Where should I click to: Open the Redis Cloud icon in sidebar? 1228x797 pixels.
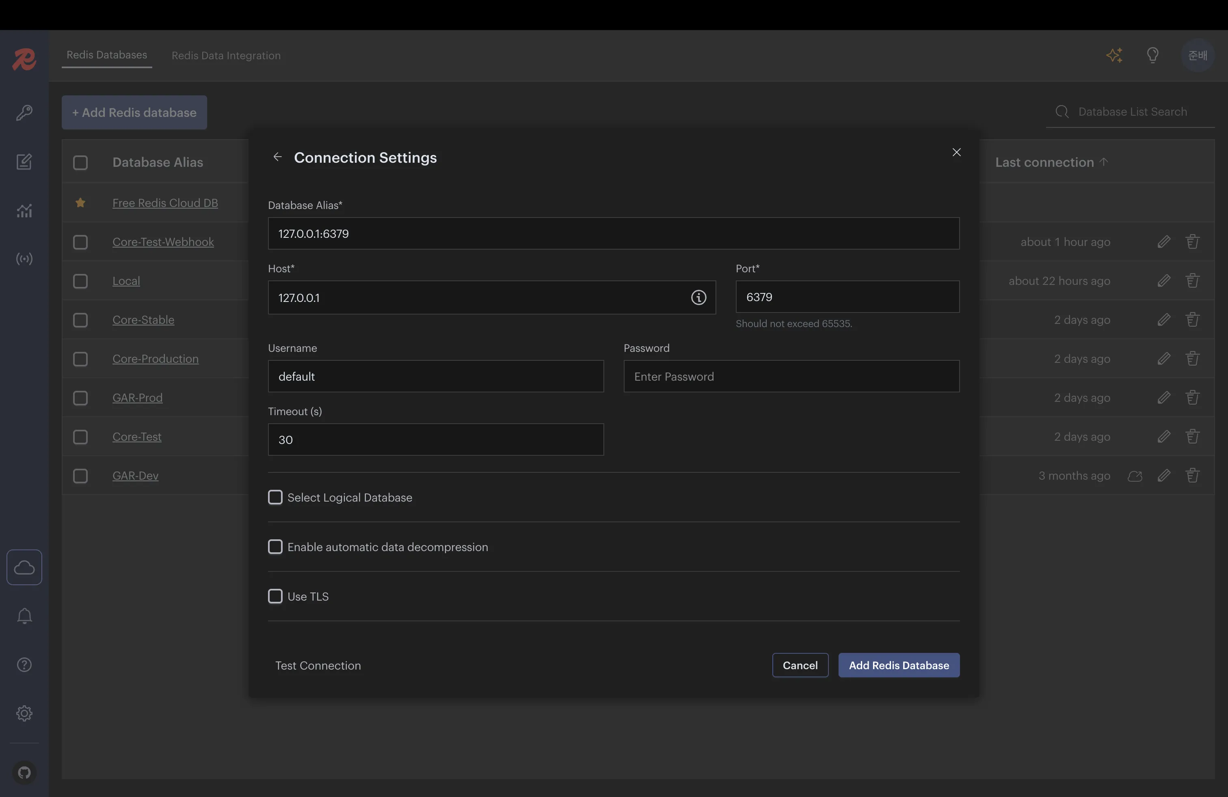coord(24,567)
